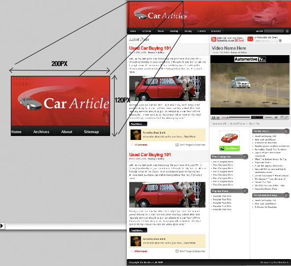Click the comment bubble icon under the first post
The image size is (291, 266).
[132, 144]
